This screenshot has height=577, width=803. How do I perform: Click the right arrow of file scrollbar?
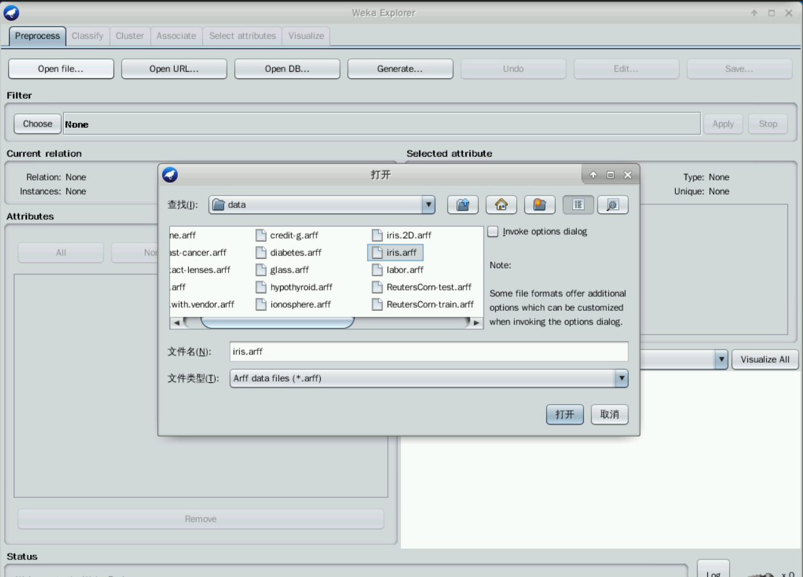[477, 323]
